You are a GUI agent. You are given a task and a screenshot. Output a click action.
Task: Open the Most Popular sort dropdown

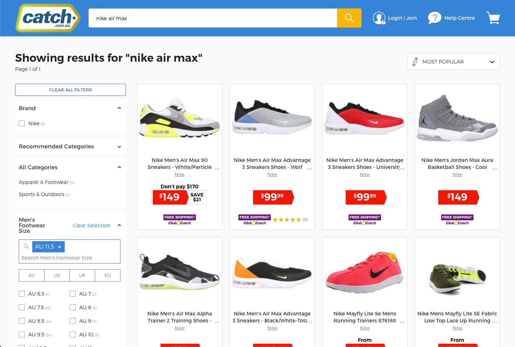[453, 62]
